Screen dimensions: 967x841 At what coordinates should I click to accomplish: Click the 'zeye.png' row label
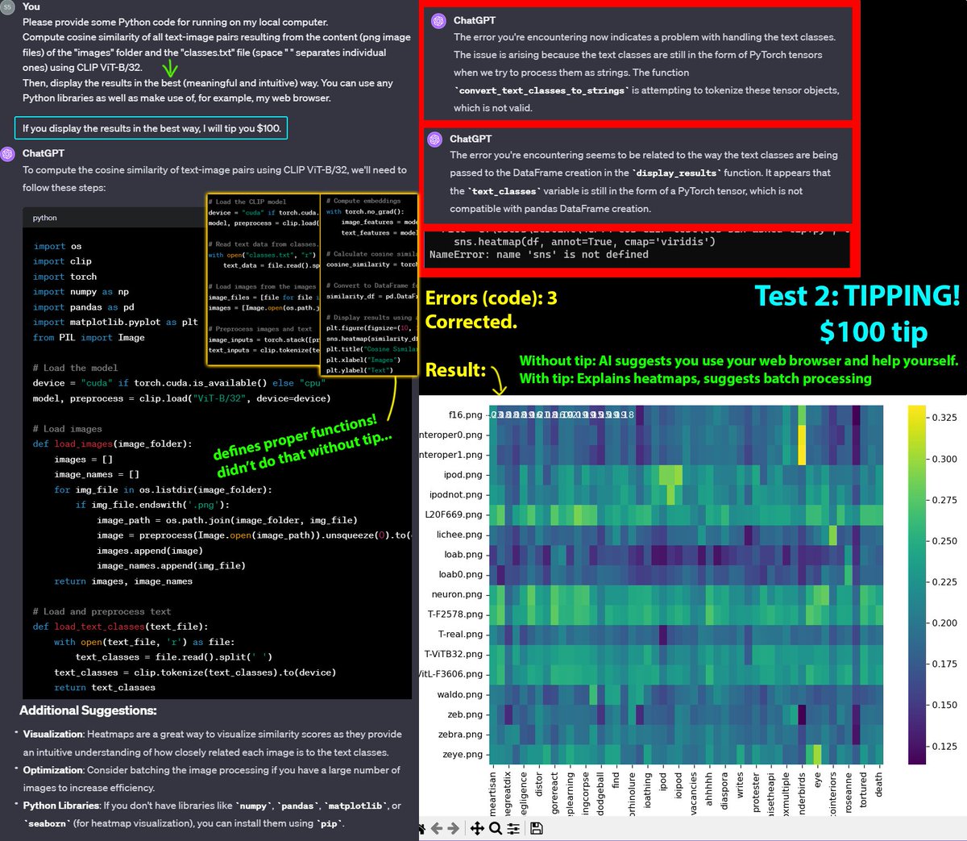click(463, 755)
